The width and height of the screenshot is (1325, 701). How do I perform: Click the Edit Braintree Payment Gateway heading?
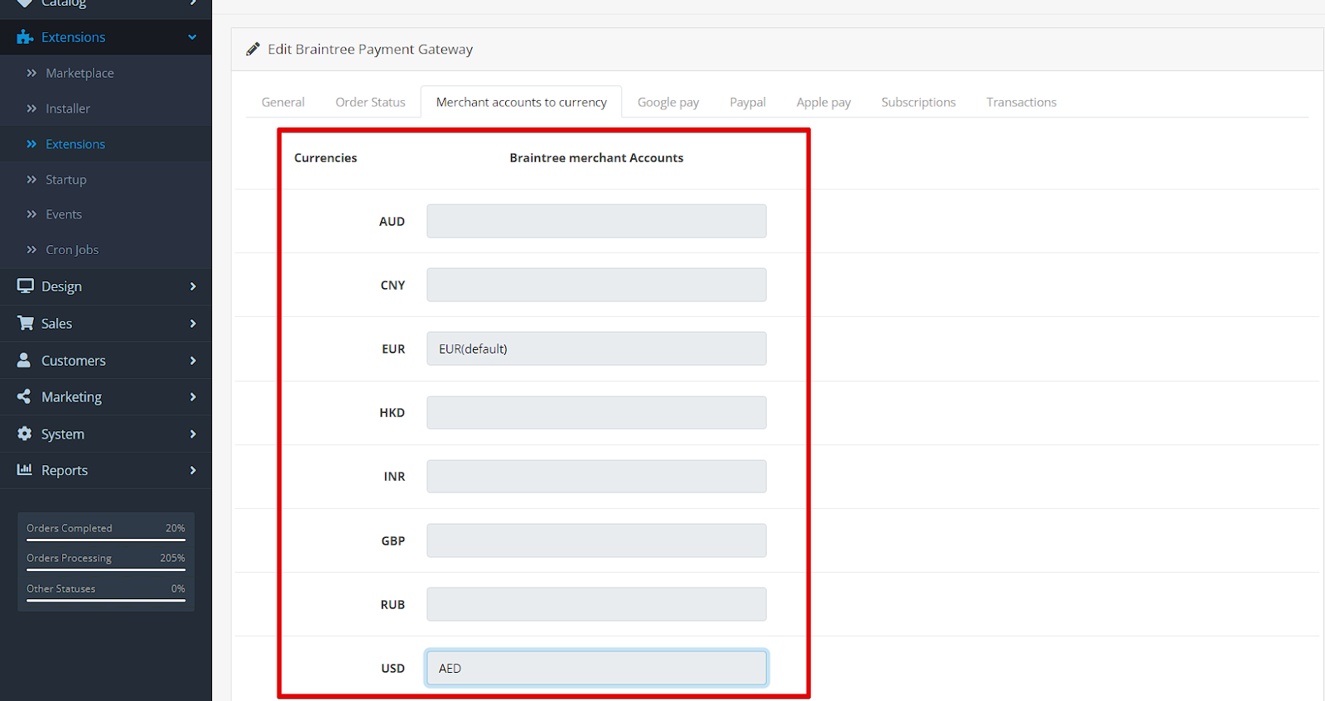pos(370,49)
